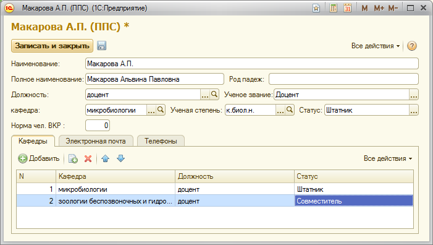This screenshot has width=433, height=245.
Task: Delete the row with the red X icon
Action: click(88, 158)
